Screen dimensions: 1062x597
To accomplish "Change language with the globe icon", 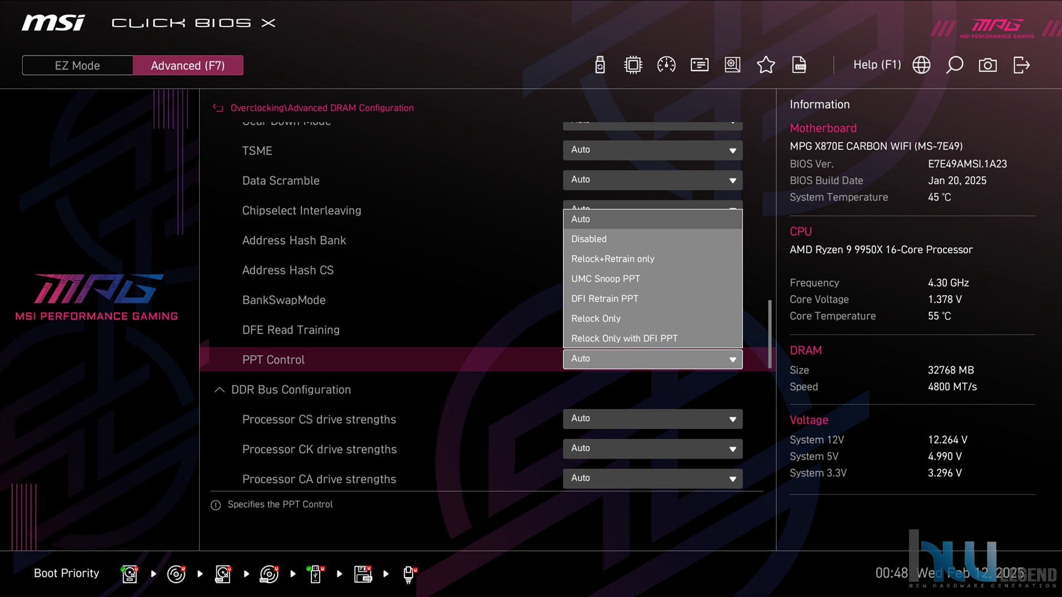I will [921, 65].
